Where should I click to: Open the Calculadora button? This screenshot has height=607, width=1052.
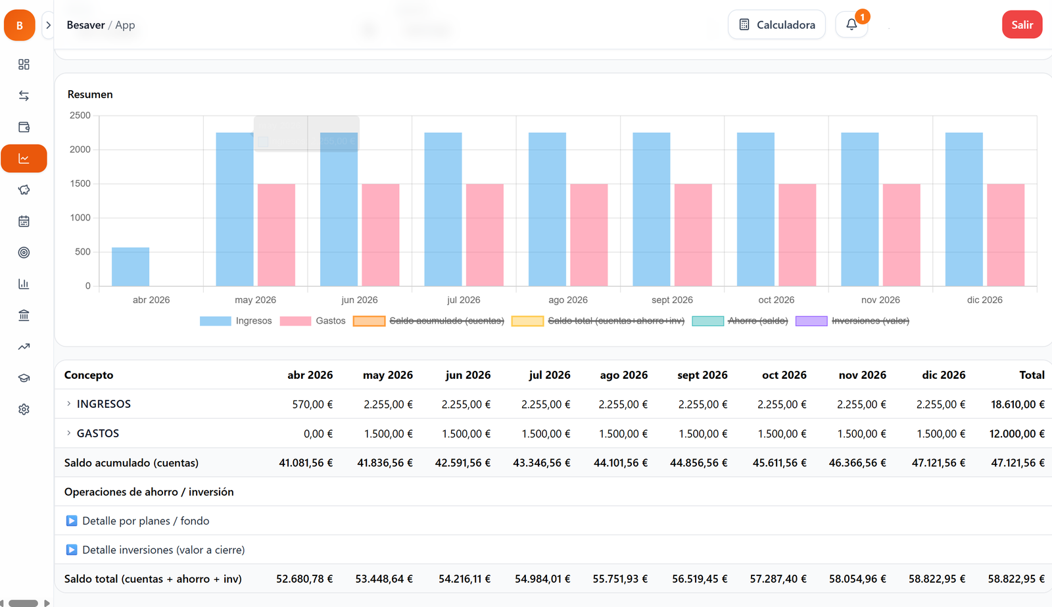(x=777, y=24)
